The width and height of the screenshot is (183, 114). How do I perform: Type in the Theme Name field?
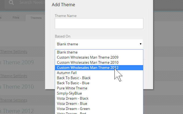click(x=99, y=24)
